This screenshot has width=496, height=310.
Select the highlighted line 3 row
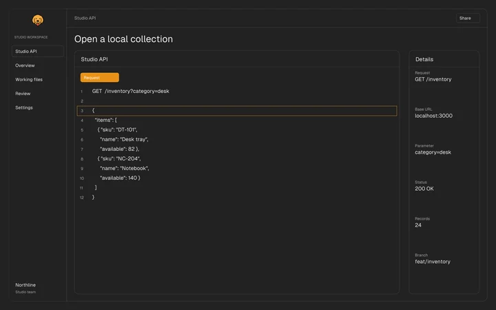click(x=237, y=111)
